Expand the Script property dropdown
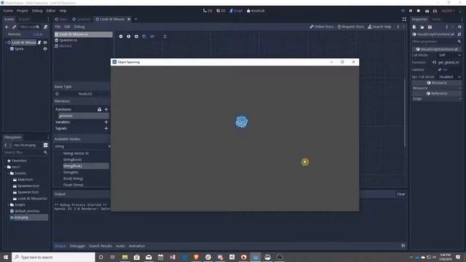The width and height of the screenshot is (466, 262). tap(437, 99)
